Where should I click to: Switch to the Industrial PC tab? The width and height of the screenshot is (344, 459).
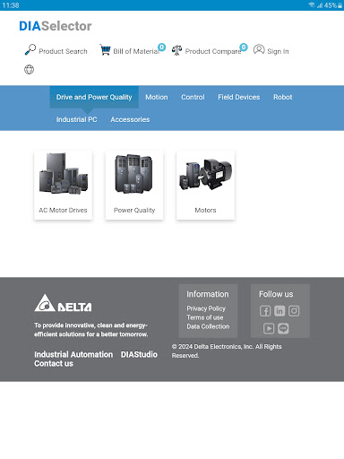pyautogui.click(x=77, y=119)
